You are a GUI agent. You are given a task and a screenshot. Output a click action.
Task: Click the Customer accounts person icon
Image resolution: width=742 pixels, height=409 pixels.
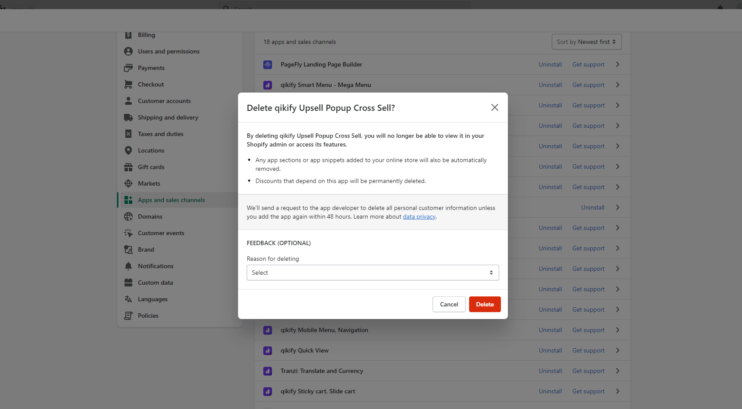[x=128, y=101]
